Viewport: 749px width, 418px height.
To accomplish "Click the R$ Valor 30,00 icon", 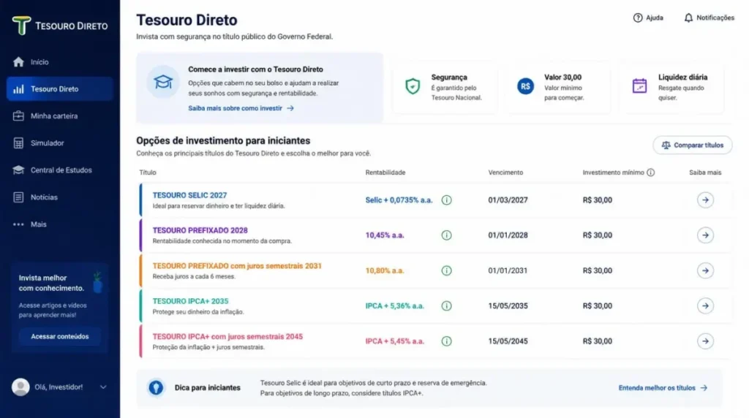I will [525, 86].
